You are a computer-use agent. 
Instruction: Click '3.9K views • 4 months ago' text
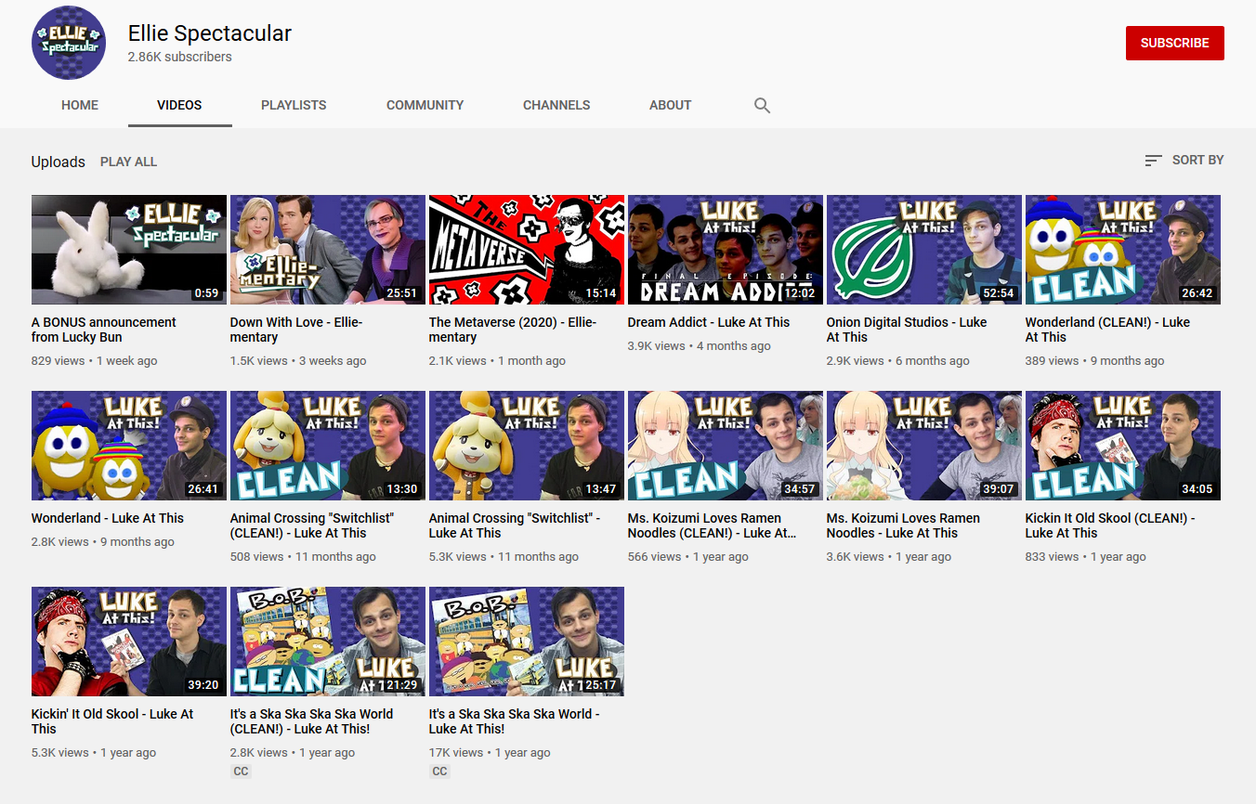(700, 346)
